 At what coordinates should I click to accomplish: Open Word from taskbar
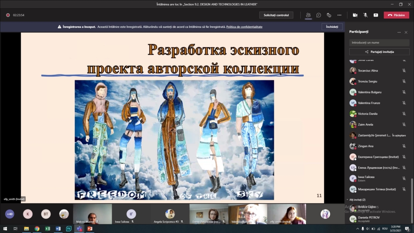(x=58, y=229)
